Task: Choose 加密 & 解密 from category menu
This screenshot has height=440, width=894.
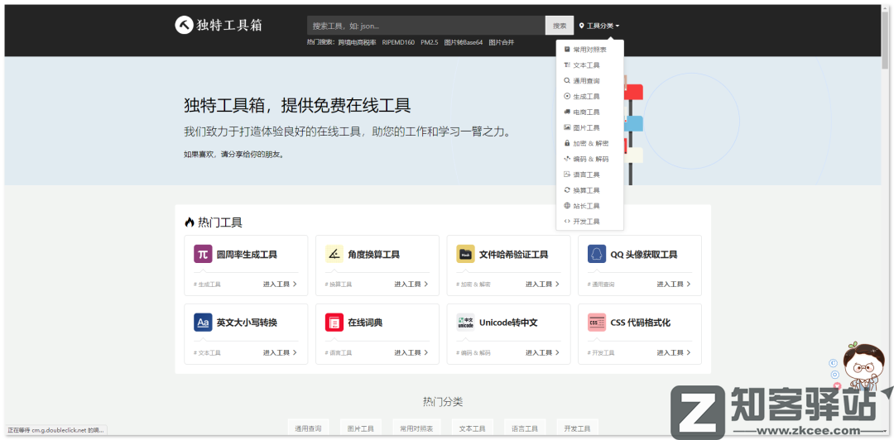Action: [x=590, y=143]
